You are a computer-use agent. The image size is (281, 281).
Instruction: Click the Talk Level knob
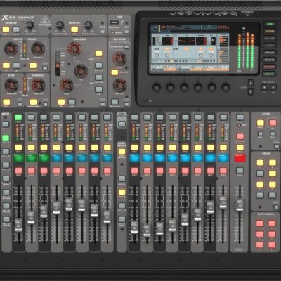pyautogui.click(x=30, y=25)
